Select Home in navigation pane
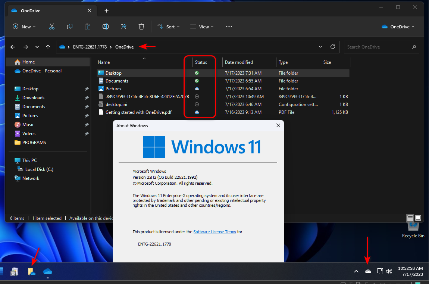This screenshot has width=429, height=284. click(48, 62)
